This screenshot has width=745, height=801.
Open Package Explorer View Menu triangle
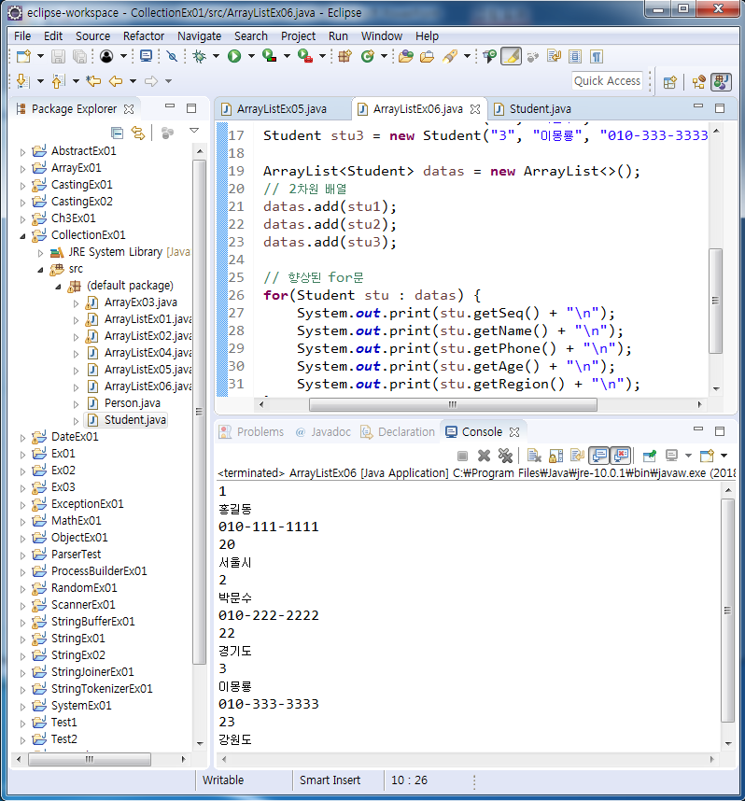point(194,132)
